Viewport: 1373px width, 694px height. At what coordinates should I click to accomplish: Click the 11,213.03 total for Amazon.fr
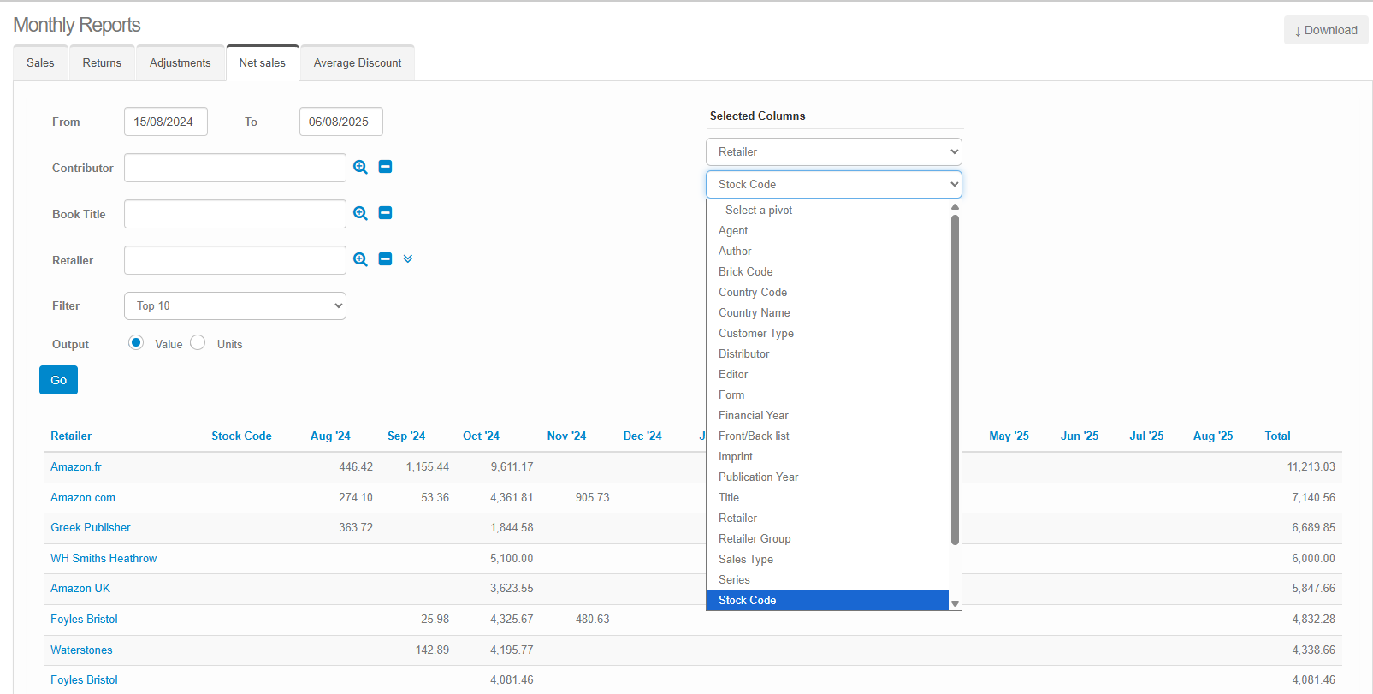click(1311, 466)
